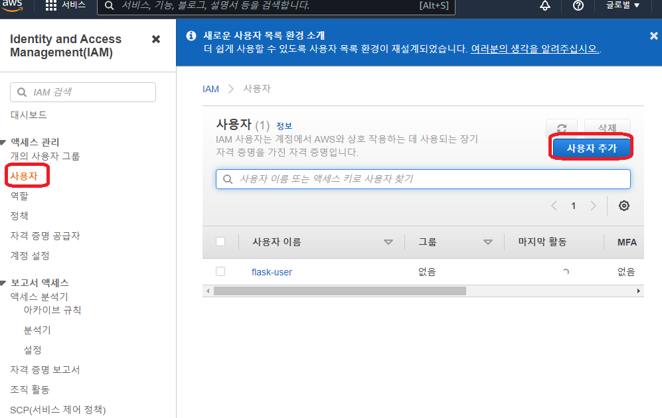Open SCP(서비스 제어 정책) in sidebar
662x418 pixels.
[x=58, y=409]
